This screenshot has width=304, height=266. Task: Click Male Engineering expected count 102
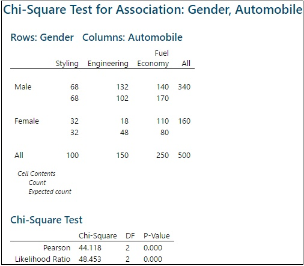pyautogui.click(x=123, y=98)
